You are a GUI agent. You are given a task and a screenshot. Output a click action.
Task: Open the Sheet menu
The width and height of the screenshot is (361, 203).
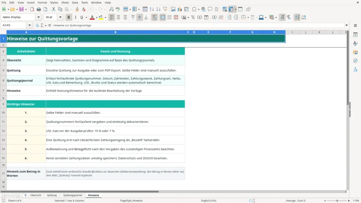(x=65, y=2)
